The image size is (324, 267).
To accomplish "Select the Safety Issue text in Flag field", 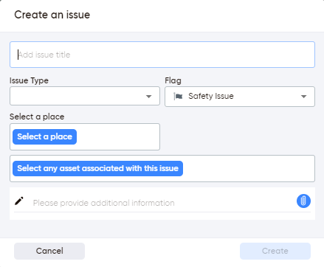I will pos(211,96).
